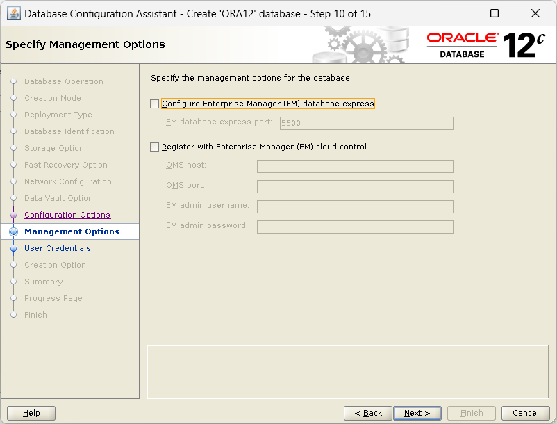Click the Java application icon in title bar
The width and height of the screenshot is (557, 424).
14,14
